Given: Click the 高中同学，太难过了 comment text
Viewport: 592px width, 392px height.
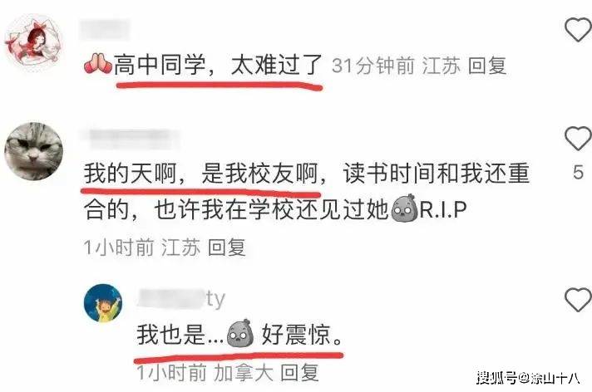Looking at the screenshot, I should tap(218, 65).
